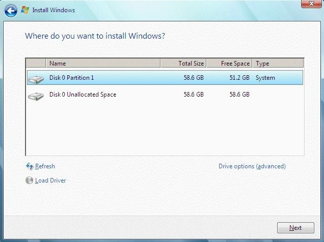Refresh the disk list via Refresh link

click(x=45, y=166)
